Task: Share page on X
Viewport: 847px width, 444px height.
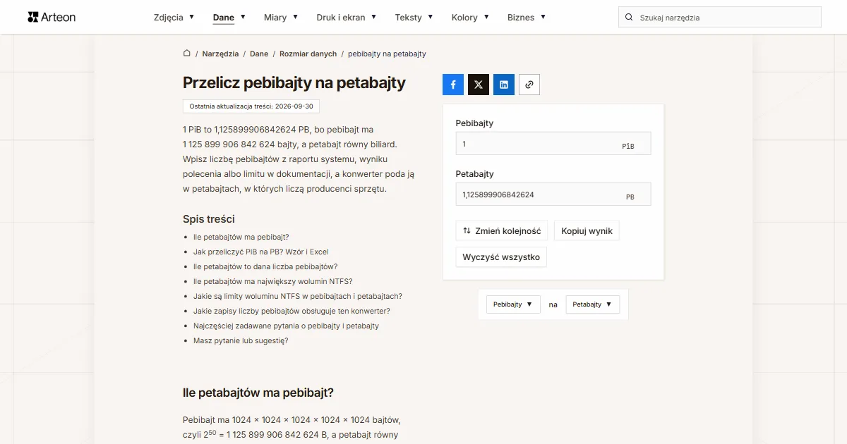Action: point(479,85)
